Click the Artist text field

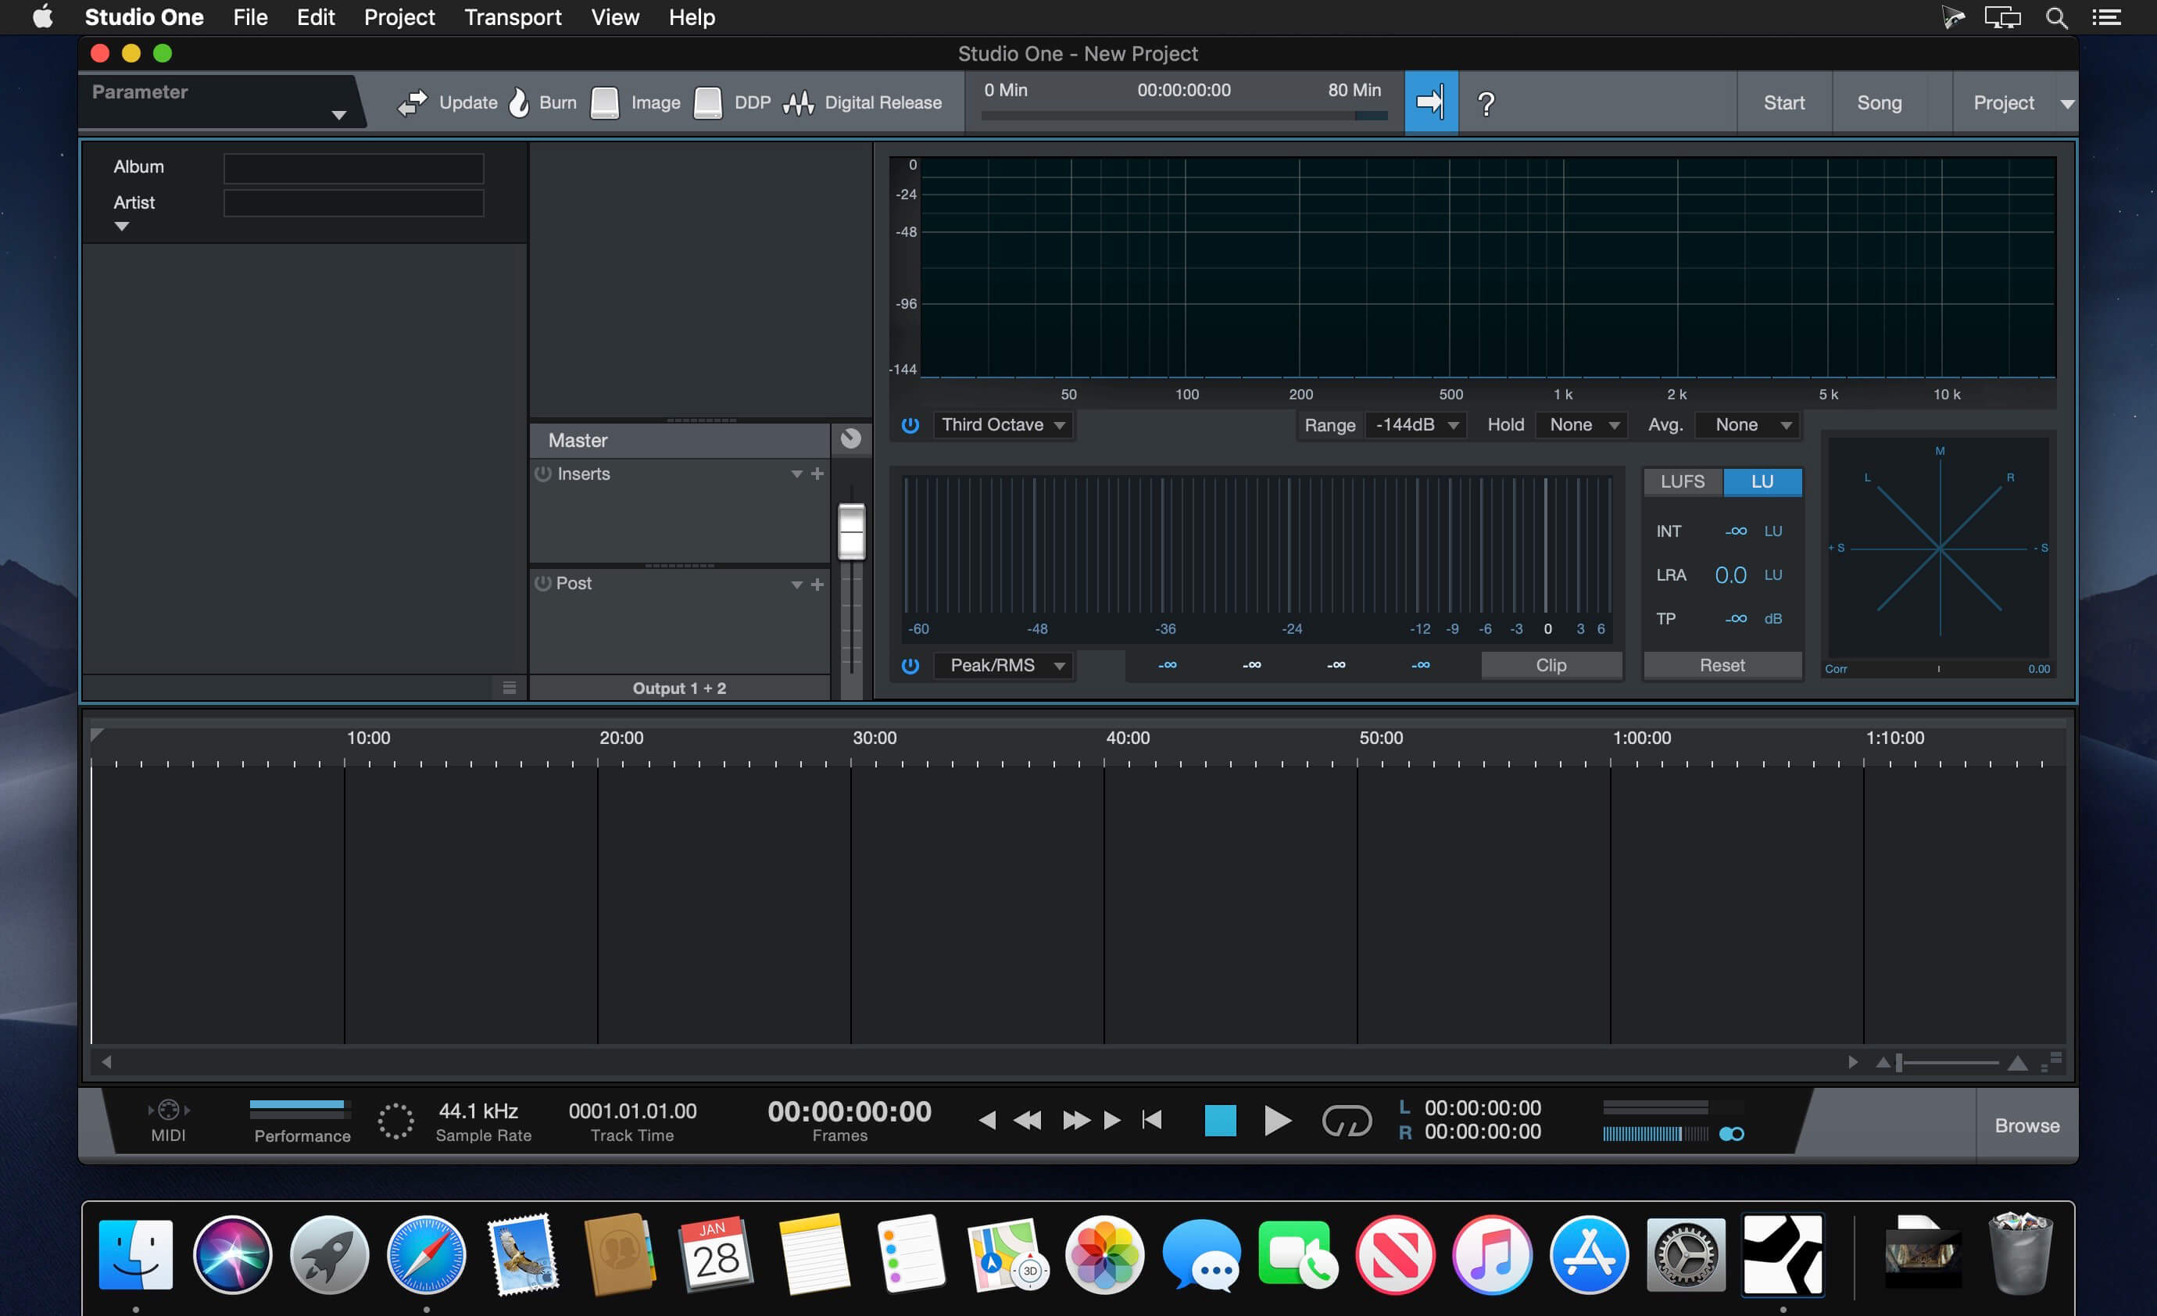(354, 203)
